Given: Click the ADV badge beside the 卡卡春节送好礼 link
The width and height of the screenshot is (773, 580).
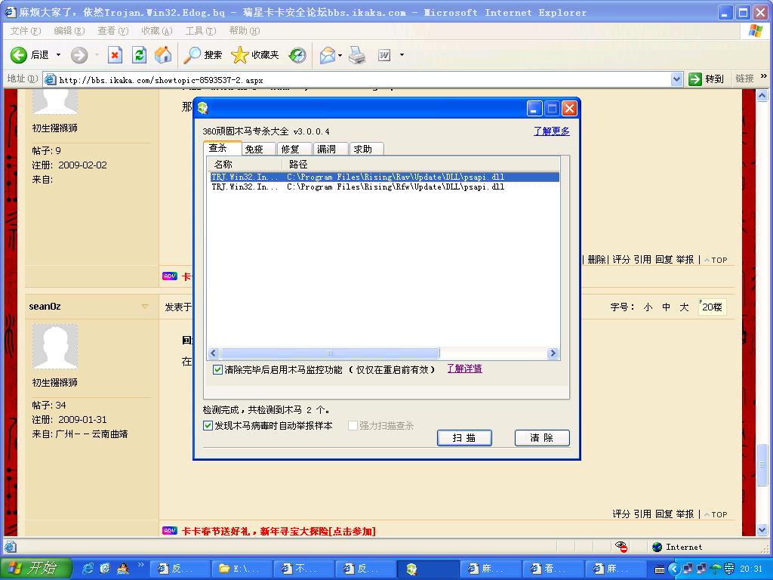Looking at the screenshot, I should (x=170, y=531).
